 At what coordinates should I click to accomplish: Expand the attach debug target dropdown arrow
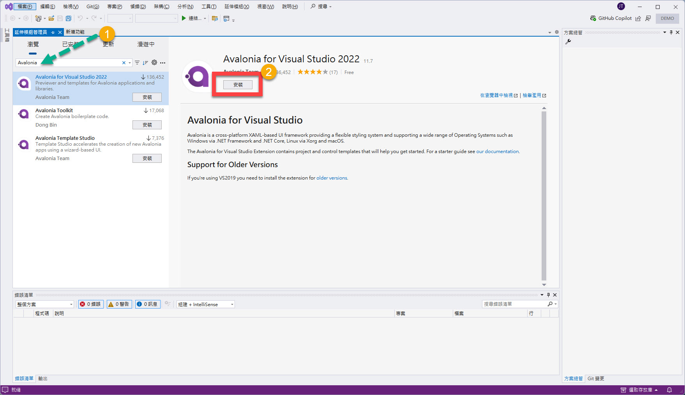pyautogui.click(x=205, y=18)
